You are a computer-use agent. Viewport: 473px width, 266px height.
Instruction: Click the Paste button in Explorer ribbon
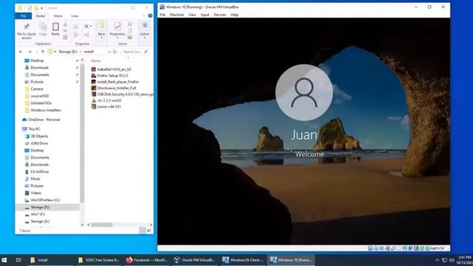point(55,30)
